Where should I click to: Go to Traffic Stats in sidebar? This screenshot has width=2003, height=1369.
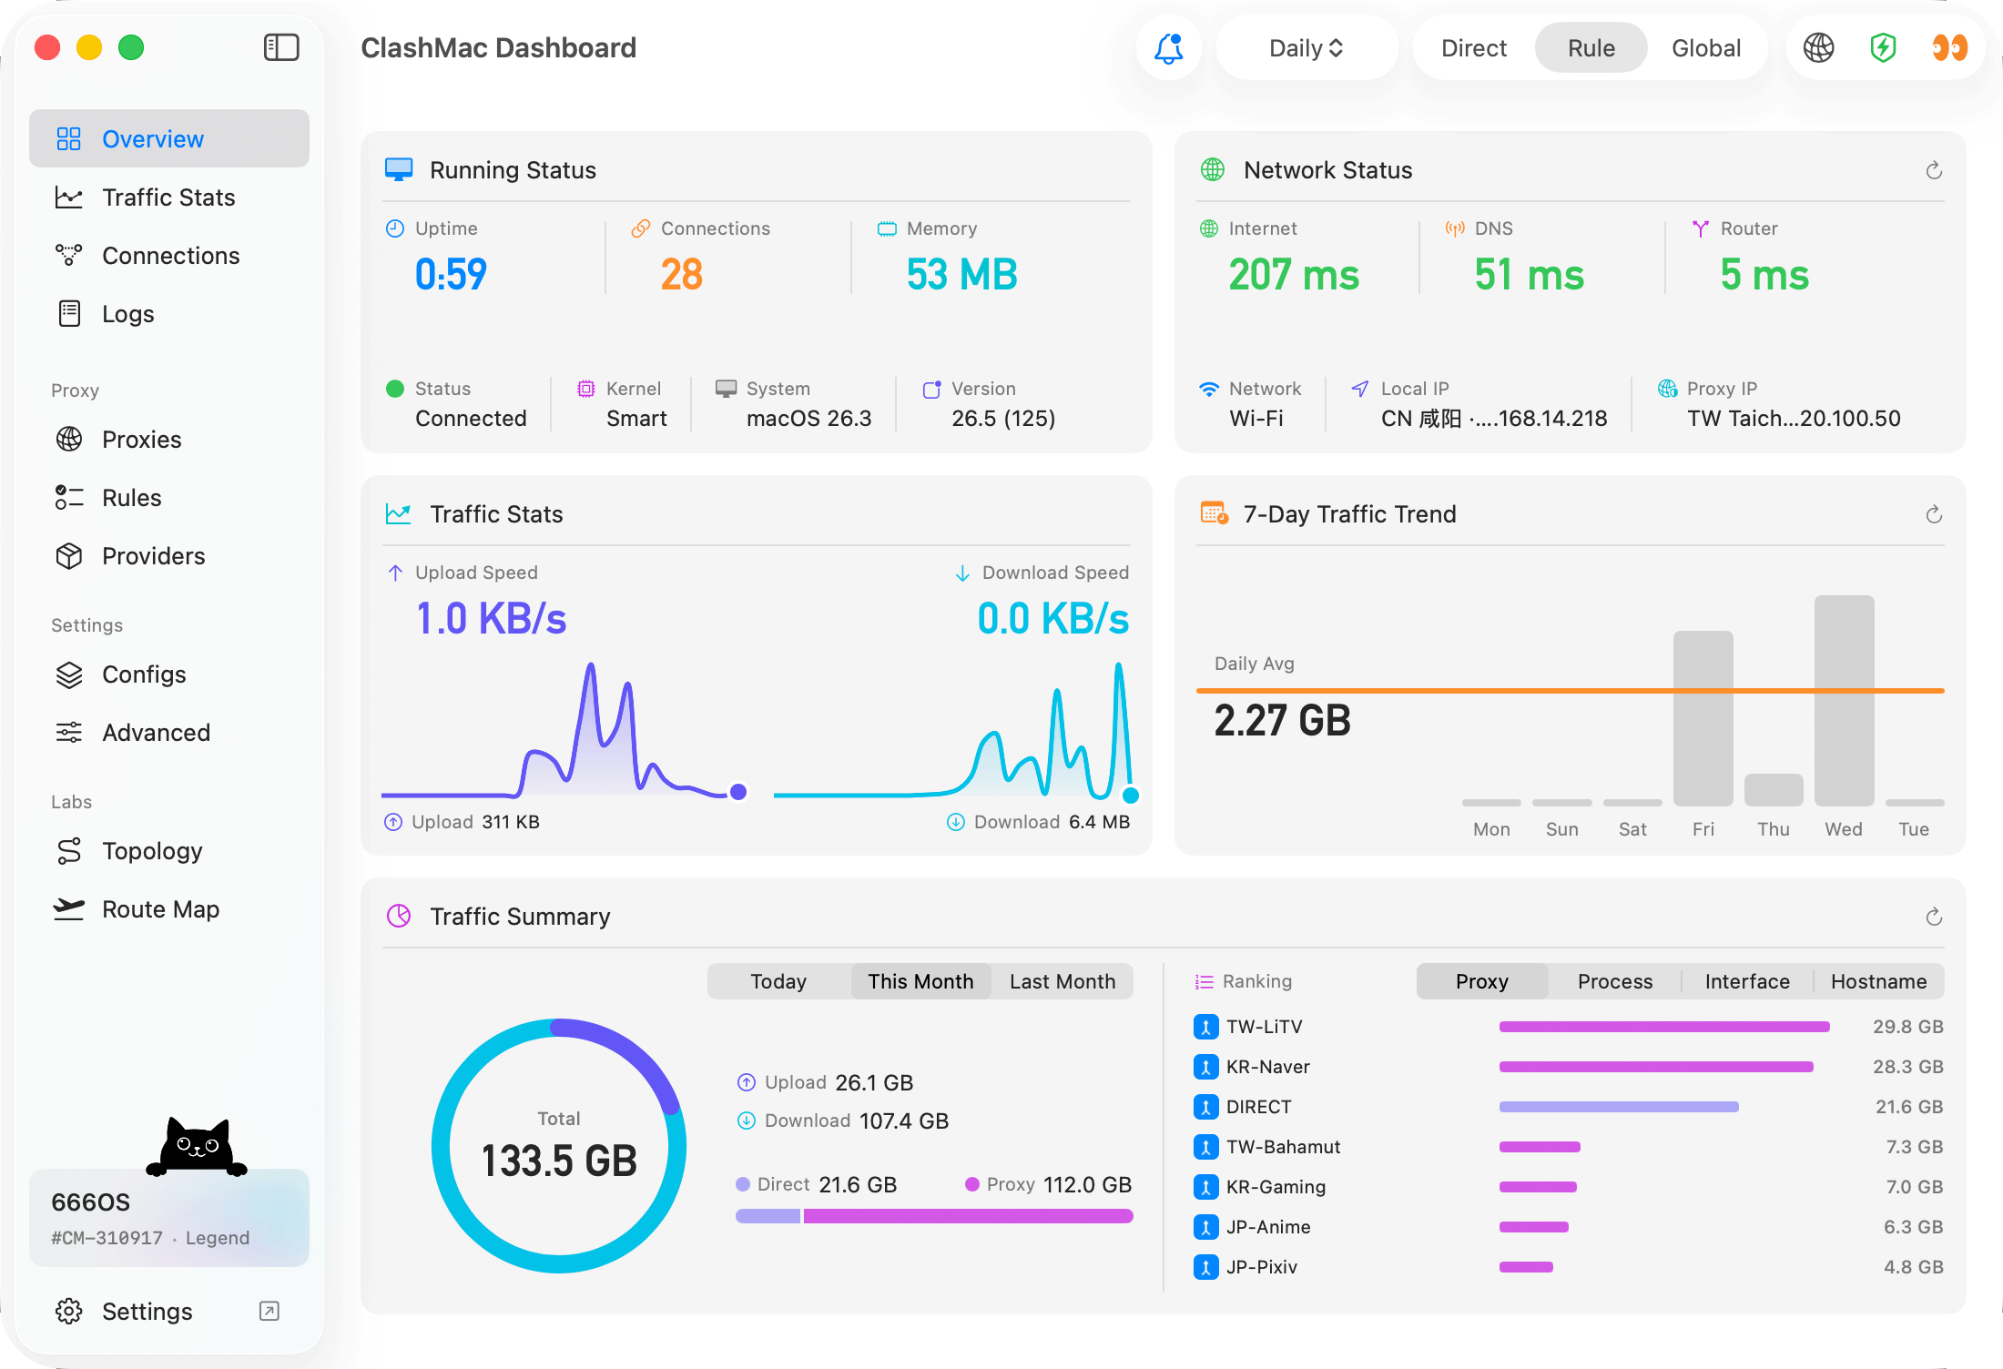point(169,197)
